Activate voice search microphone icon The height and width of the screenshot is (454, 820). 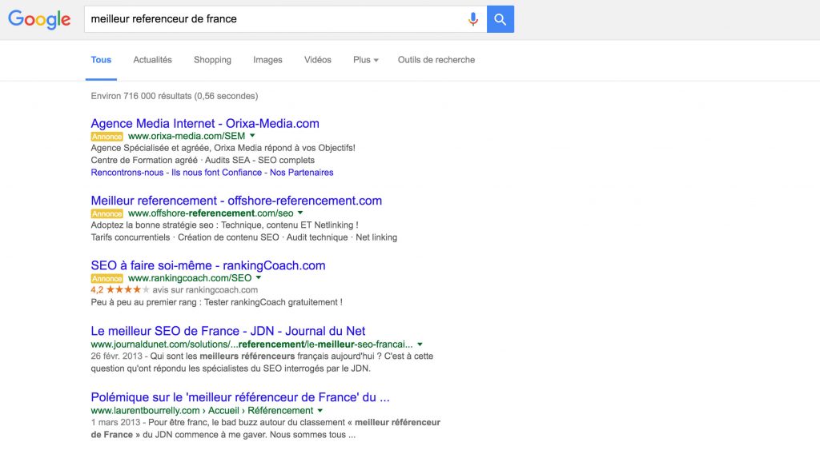point(472,19)
